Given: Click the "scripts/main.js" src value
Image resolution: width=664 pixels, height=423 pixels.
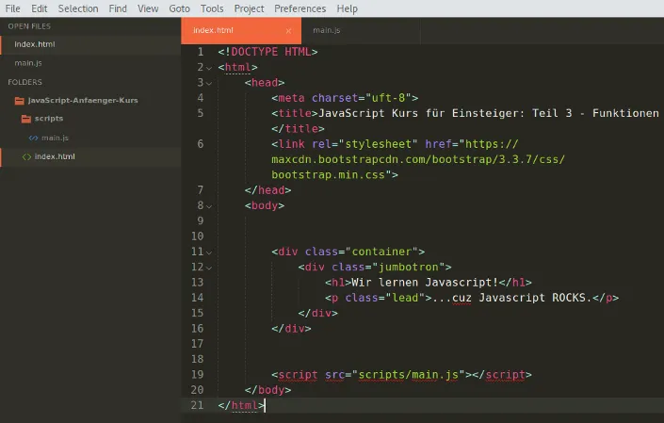Looking at the screenshot, I should 408,375.
